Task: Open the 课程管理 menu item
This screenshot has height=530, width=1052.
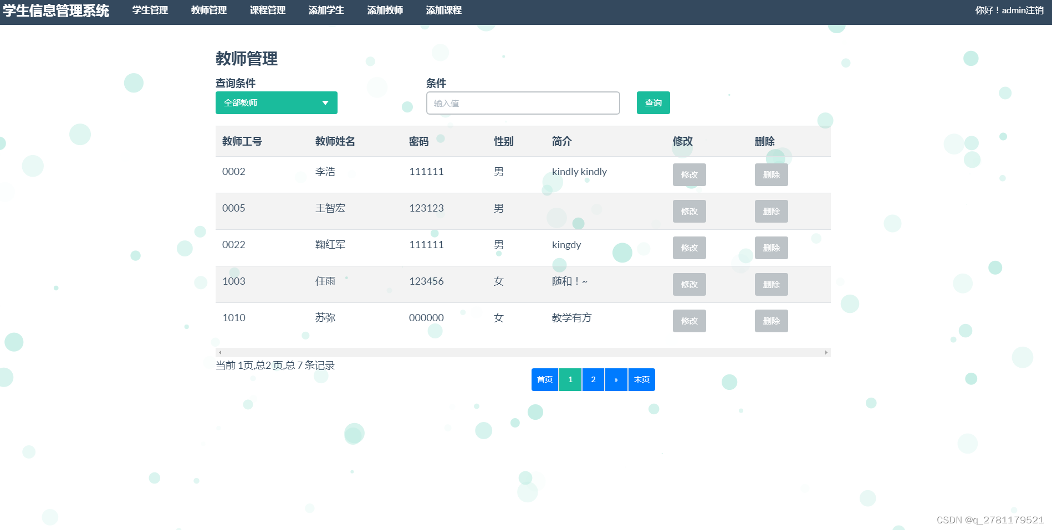Action: coord(268,11)
